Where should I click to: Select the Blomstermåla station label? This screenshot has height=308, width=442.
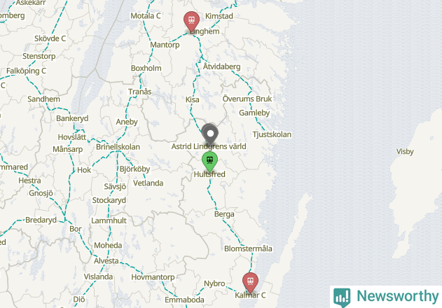point(248,248)
